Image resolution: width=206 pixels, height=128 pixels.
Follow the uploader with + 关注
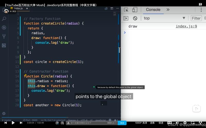point(13,12)
